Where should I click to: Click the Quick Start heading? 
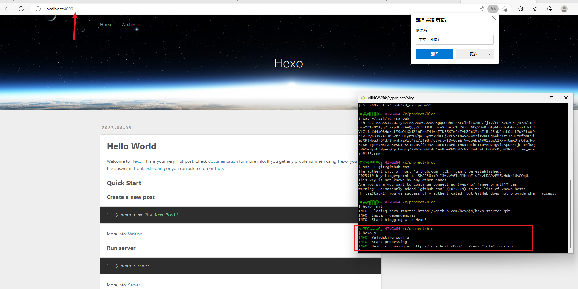pyautogui.click(x=124, y=183)
